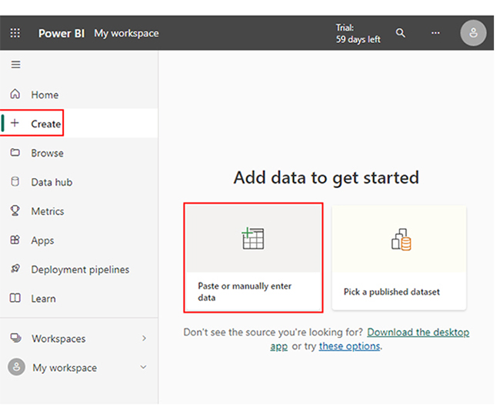Collapse the navigation pane hamburger icon
The image size is (500, 420).
click(15, 64)
